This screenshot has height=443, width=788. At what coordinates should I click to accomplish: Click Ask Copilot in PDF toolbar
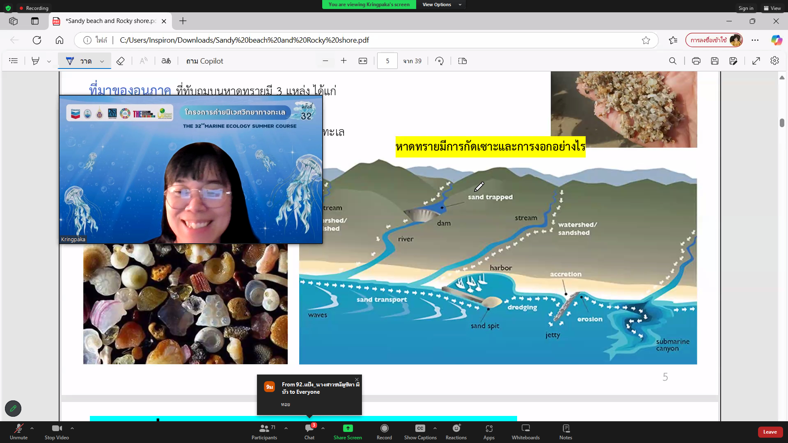(x=204, y=61)
